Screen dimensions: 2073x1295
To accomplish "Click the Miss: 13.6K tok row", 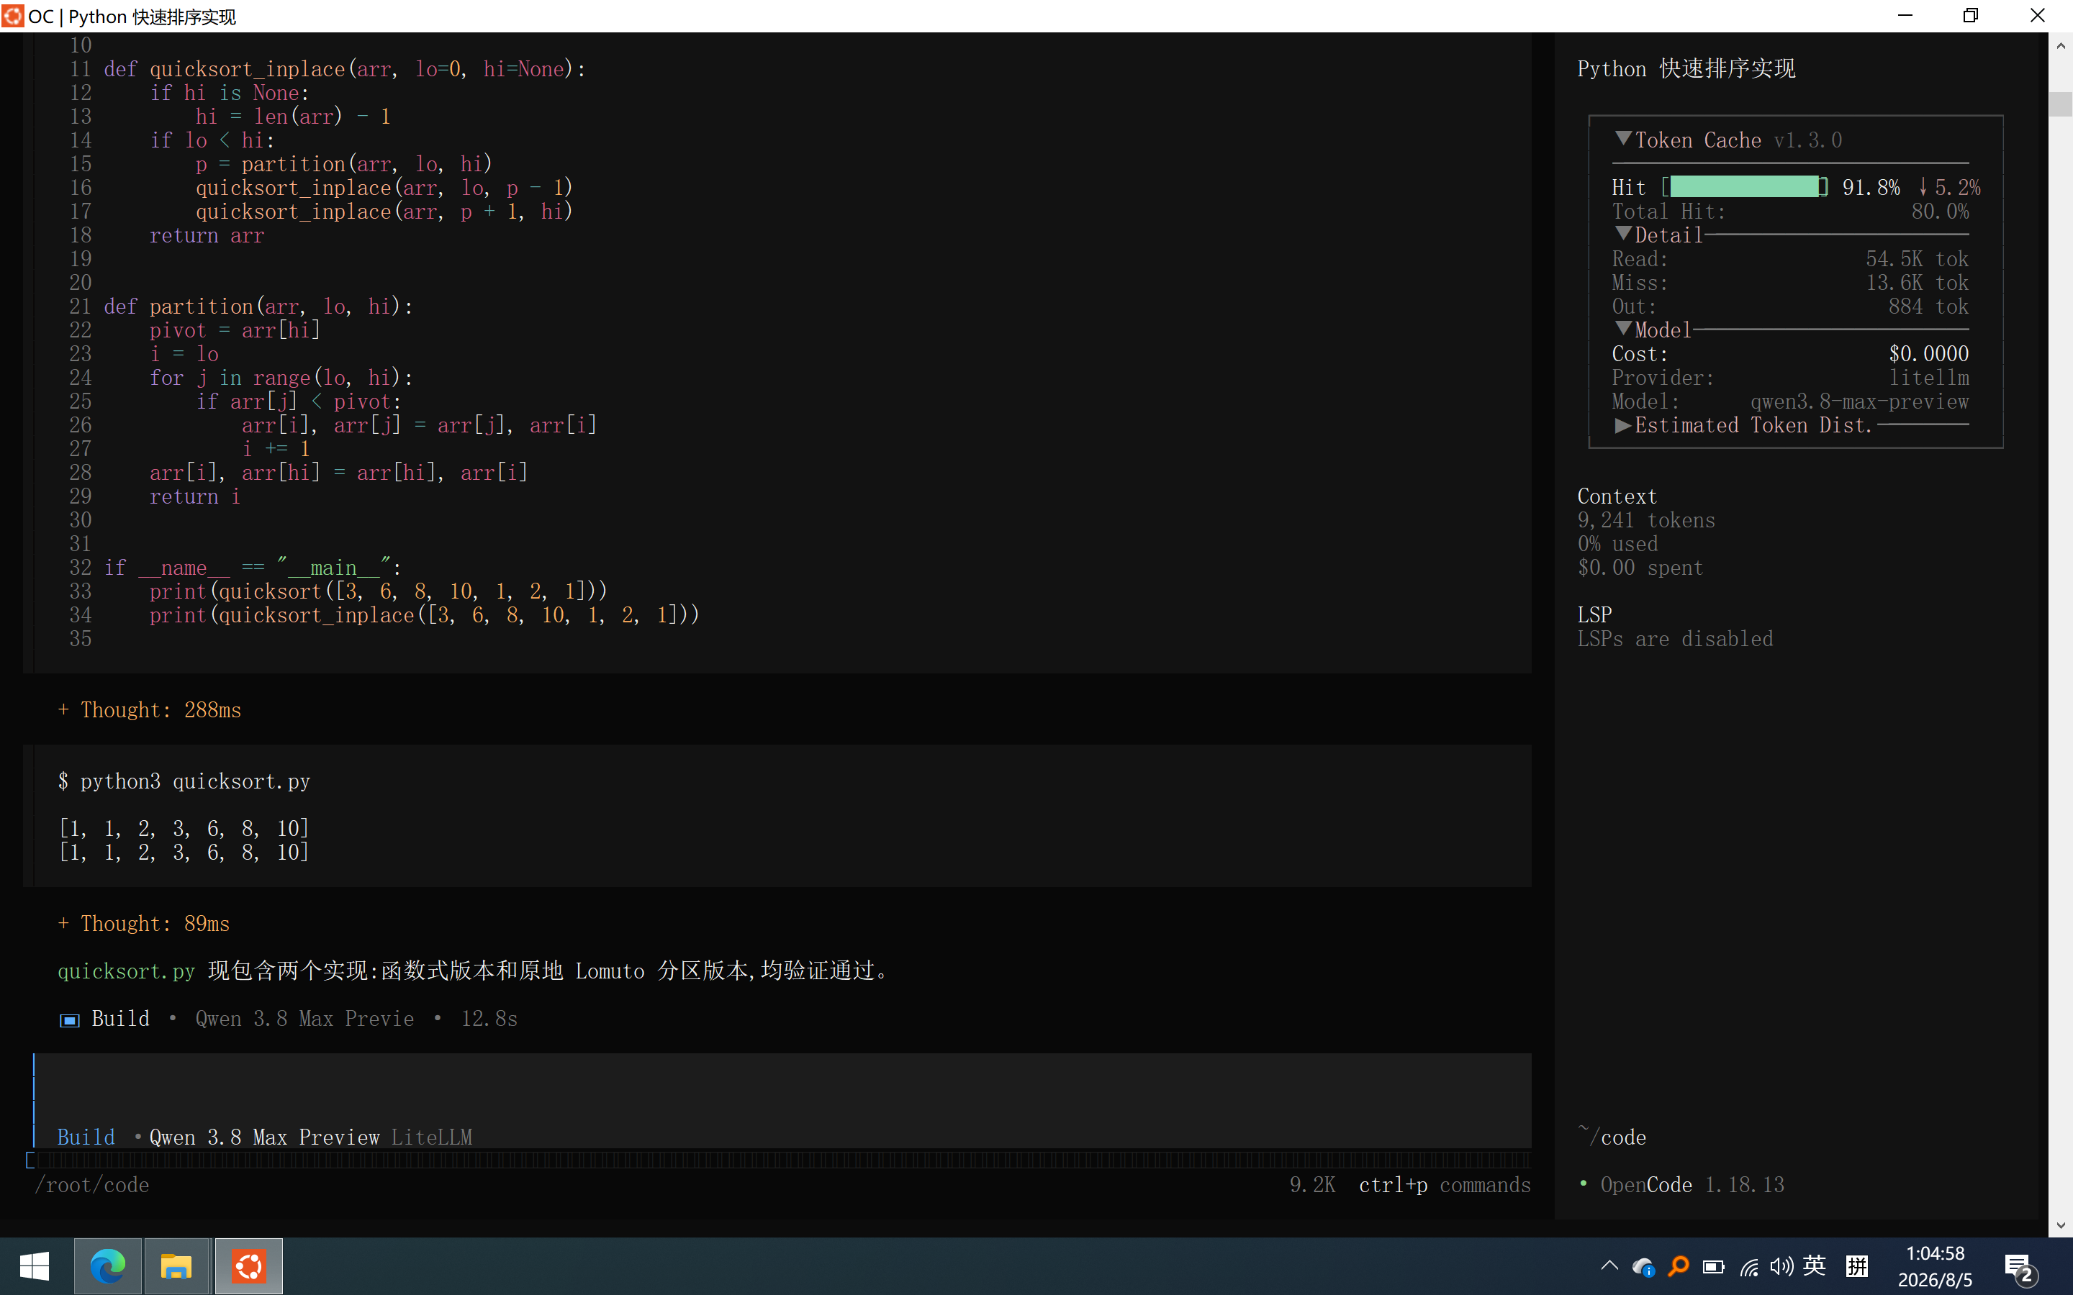I will coord(1790,283).
